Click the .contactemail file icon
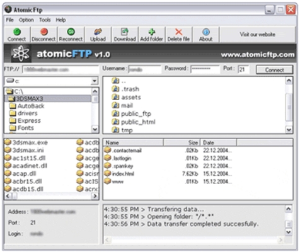The image size is (300, 252). (x=108, y=150)
